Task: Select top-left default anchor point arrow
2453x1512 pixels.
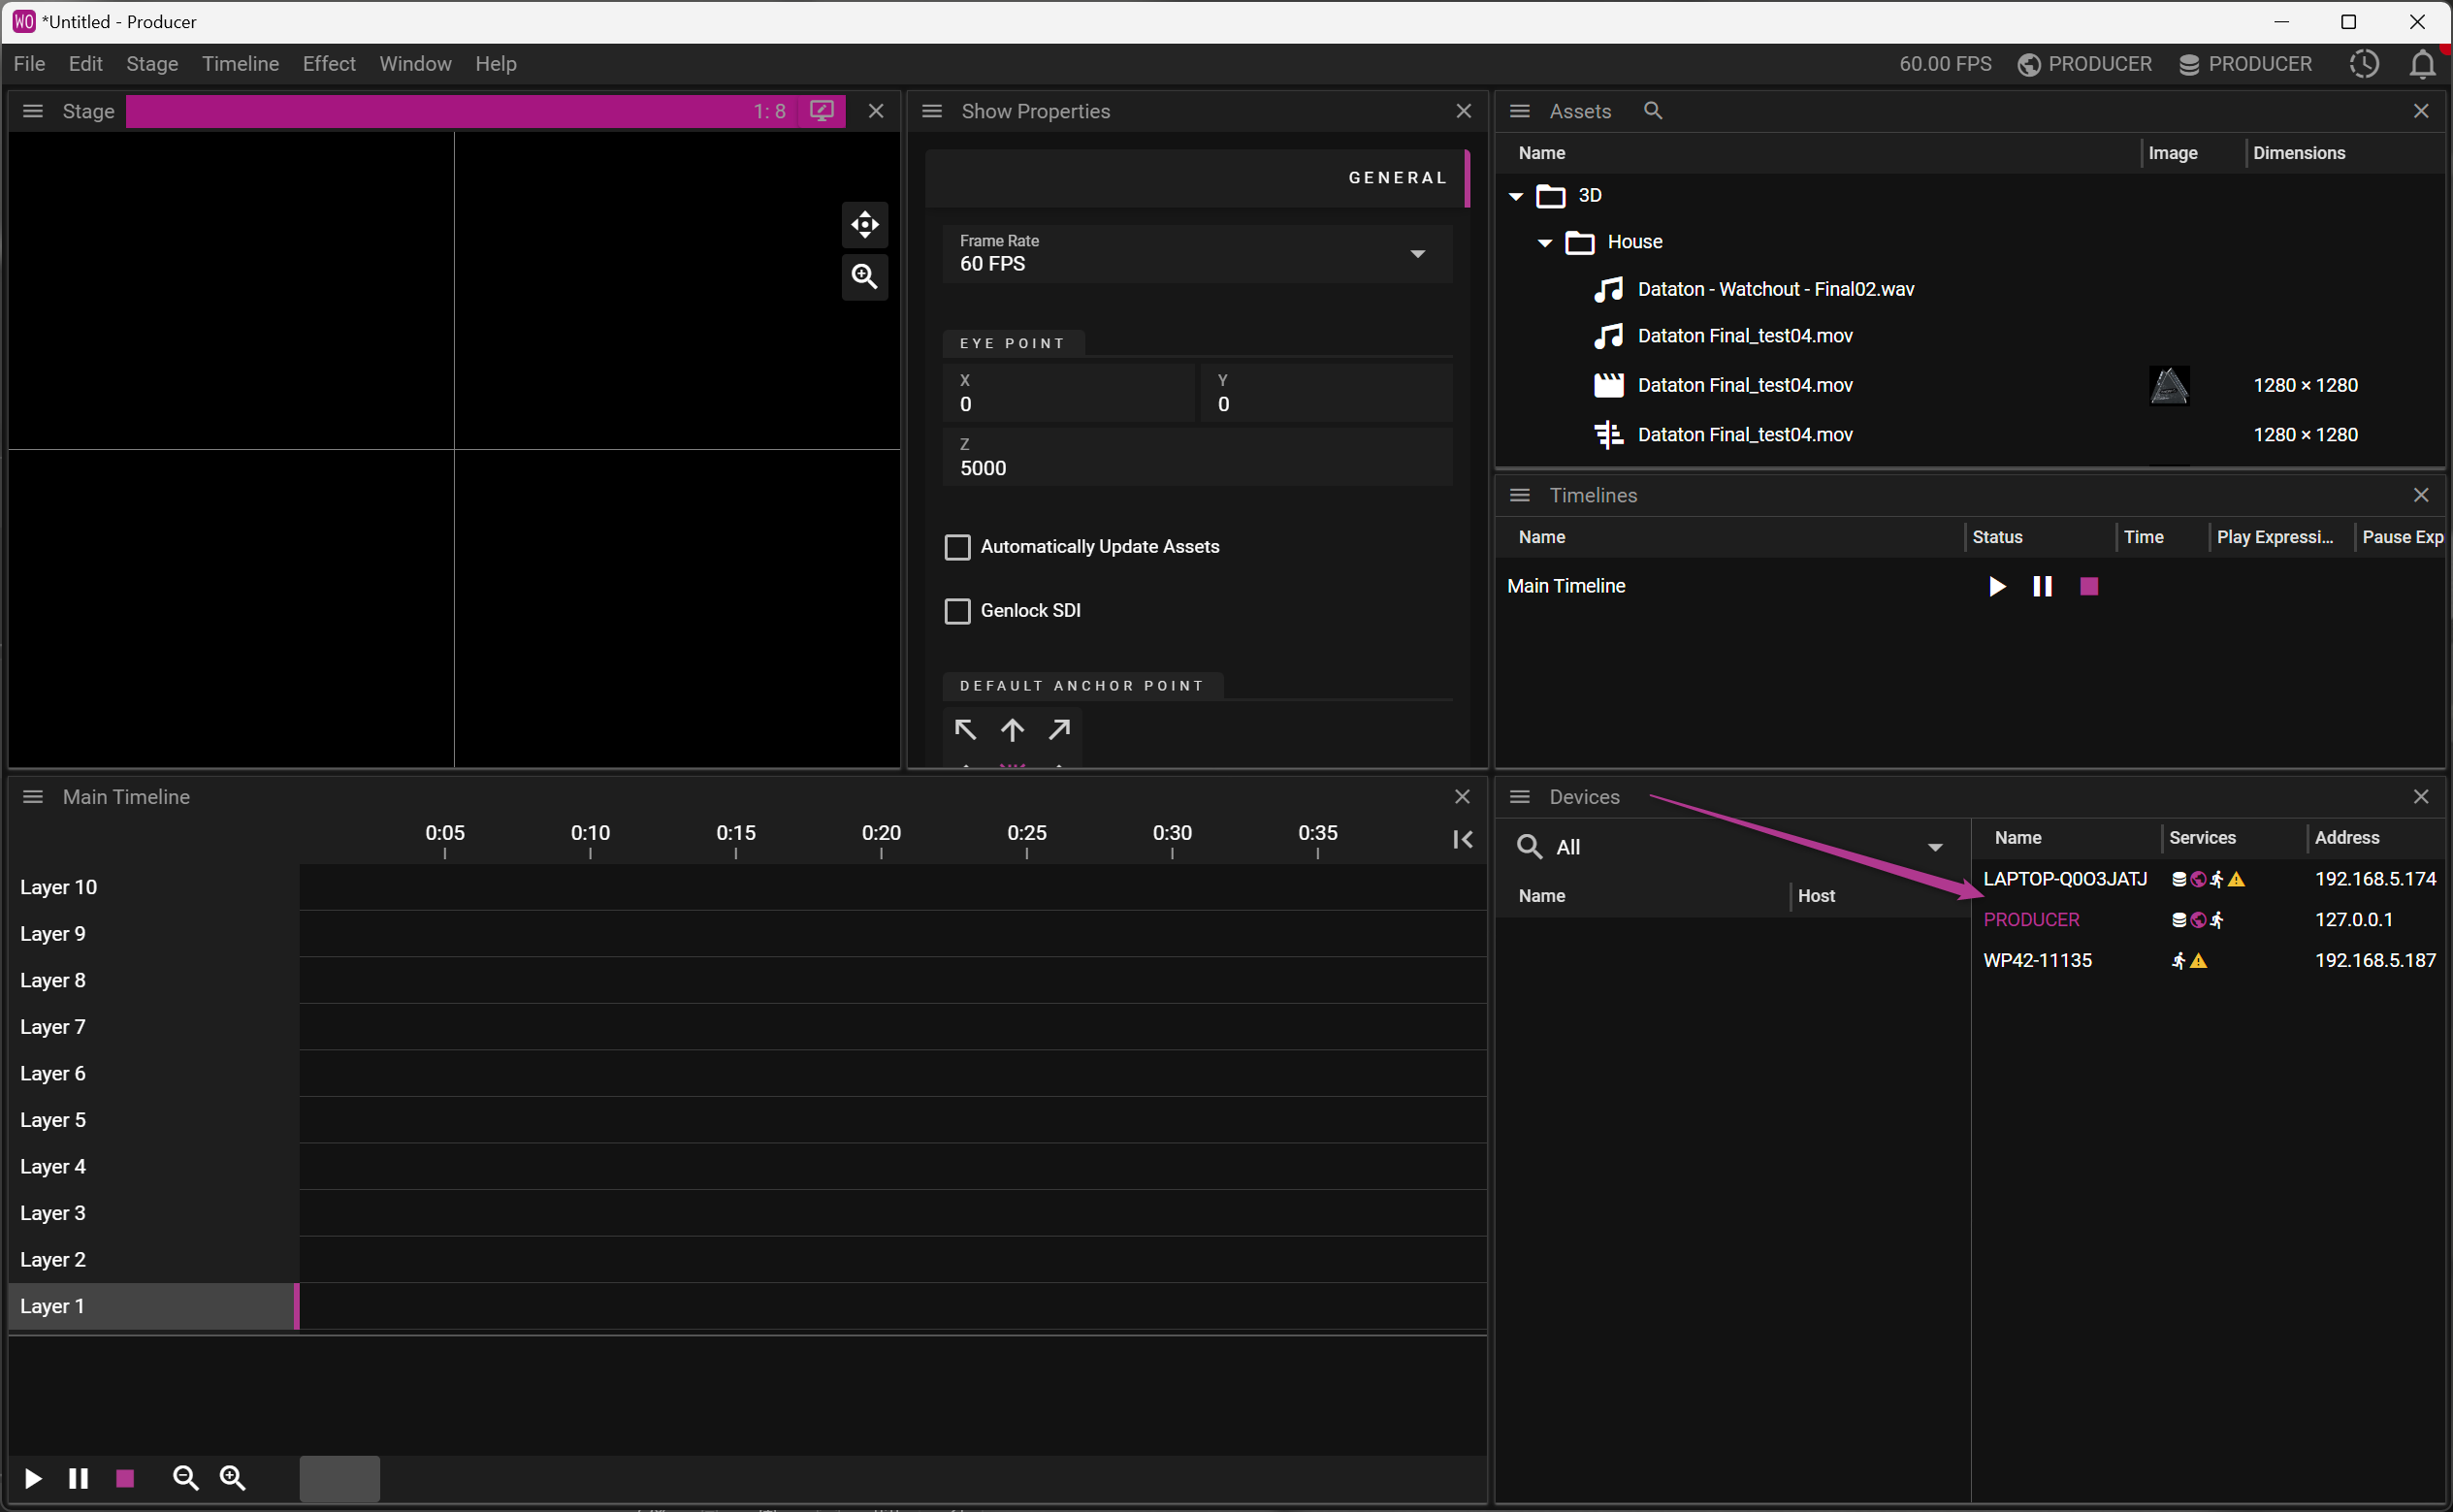Action: (x=965, y=730)
